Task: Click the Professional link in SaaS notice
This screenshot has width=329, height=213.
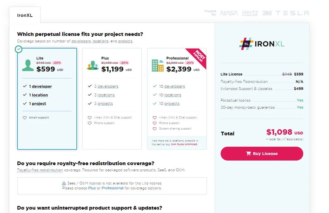Action: click(x=113, y=188)
